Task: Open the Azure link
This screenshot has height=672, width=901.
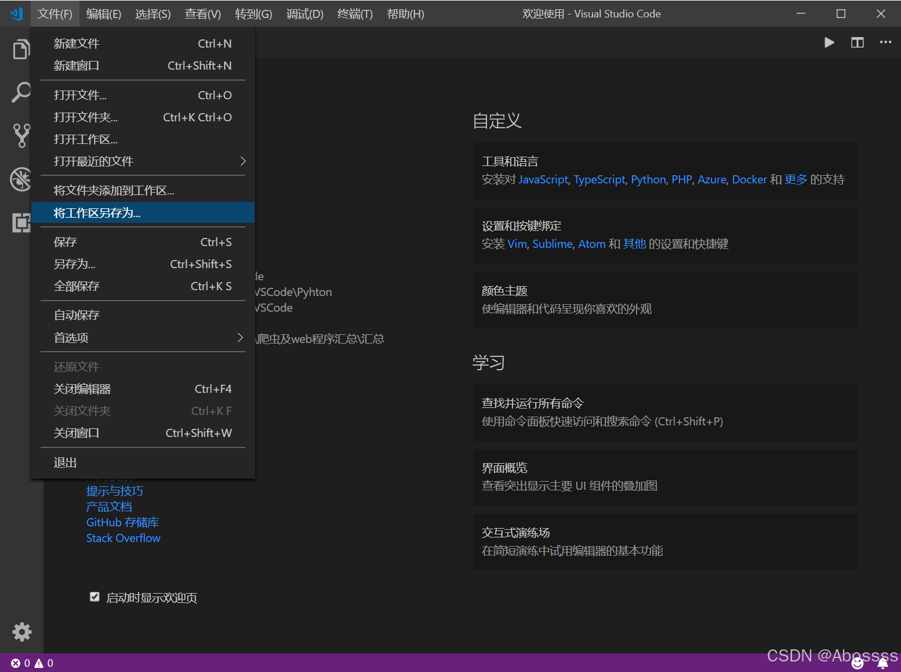Action: click(712, 179)
